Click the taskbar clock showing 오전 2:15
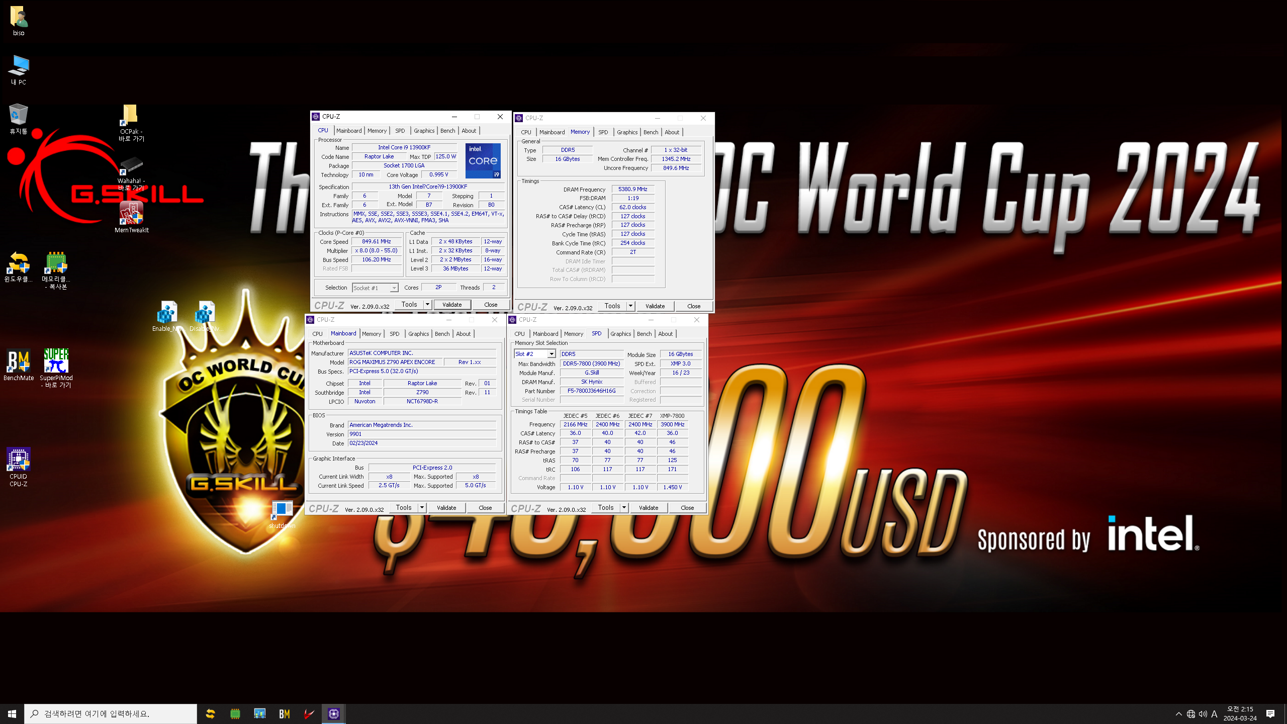 pos(1240,714)
